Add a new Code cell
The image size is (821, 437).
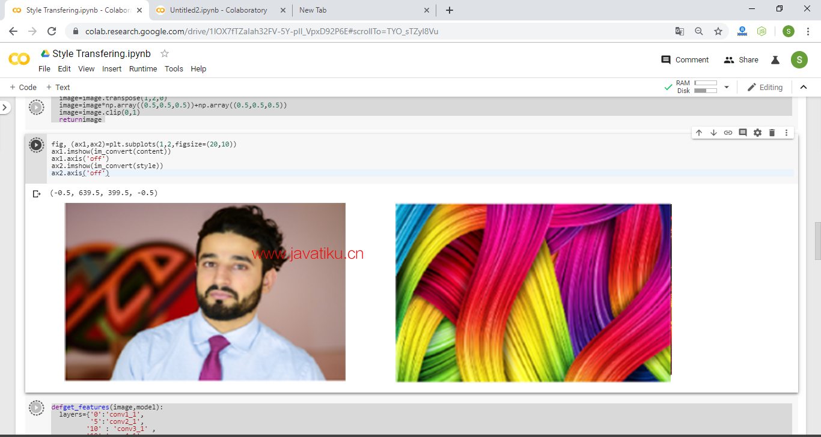(x=23, y=87)
